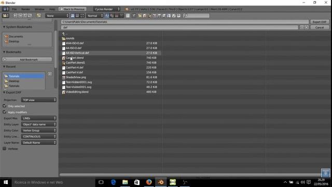Toggle movie files filter

(159, 16)
